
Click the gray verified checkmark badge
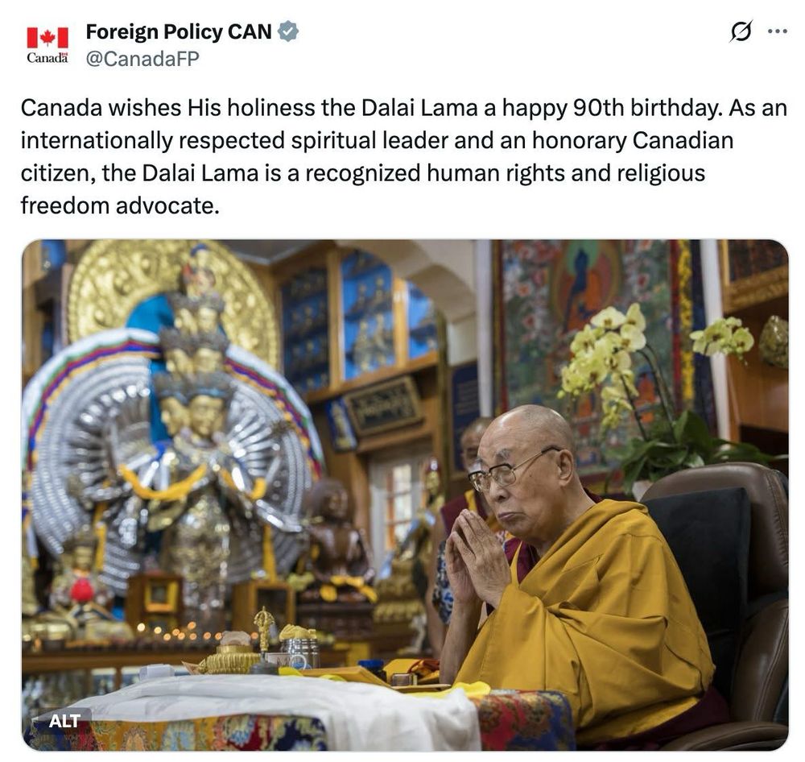tap(288, 31)
